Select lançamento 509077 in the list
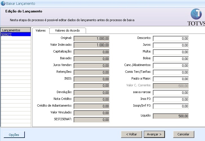The height and width of the screenshot is (141, 205). (16, 34)
